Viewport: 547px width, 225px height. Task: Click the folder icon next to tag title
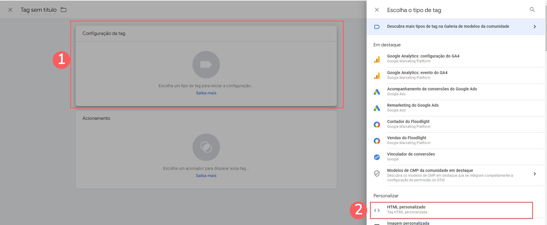[64, 10]
